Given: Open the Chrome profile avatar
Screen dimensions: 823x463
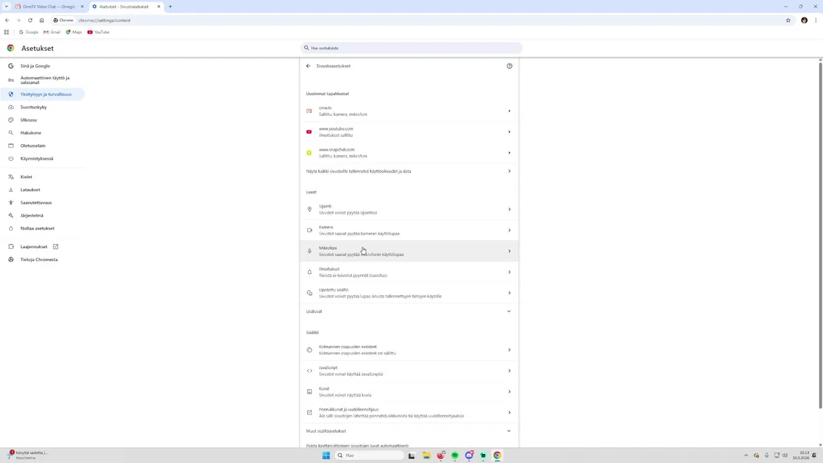Looking at the screenshot, I should [x=804, y=20].
